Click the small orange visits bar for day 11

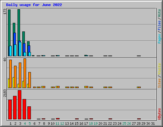point(58,87)
